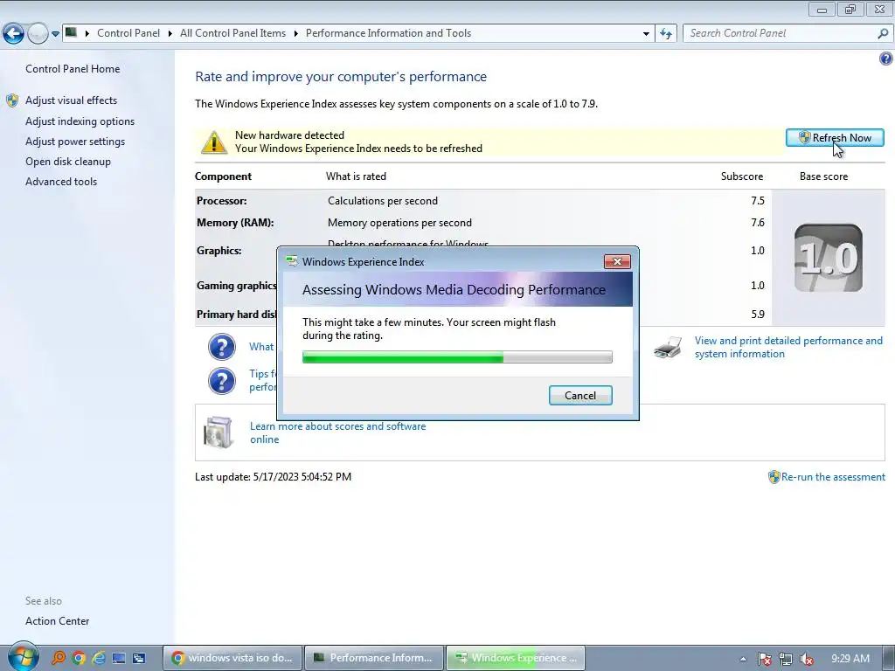Switch to Performance Inform... taskbar button
The image size is (895, 671).
pyautogui.click(x=374, y=658)
